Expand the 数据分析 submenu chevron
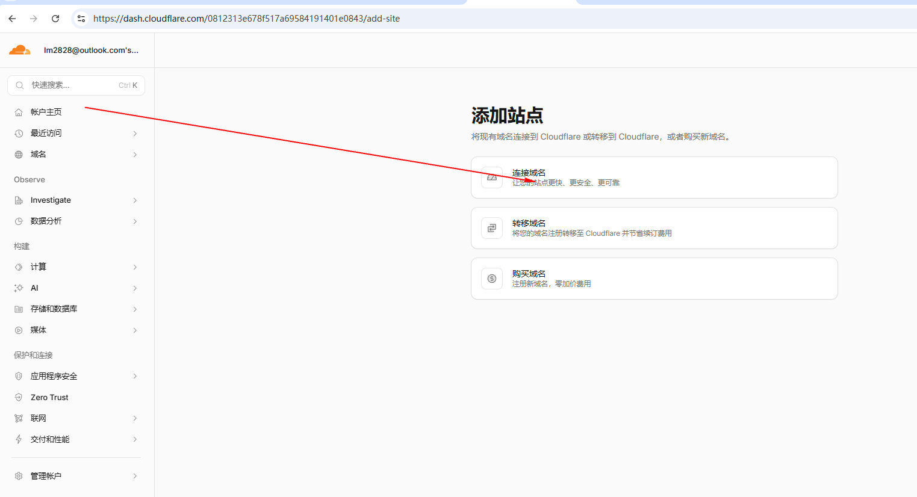Viewport: 917px width, 497px height. (135, 221)
